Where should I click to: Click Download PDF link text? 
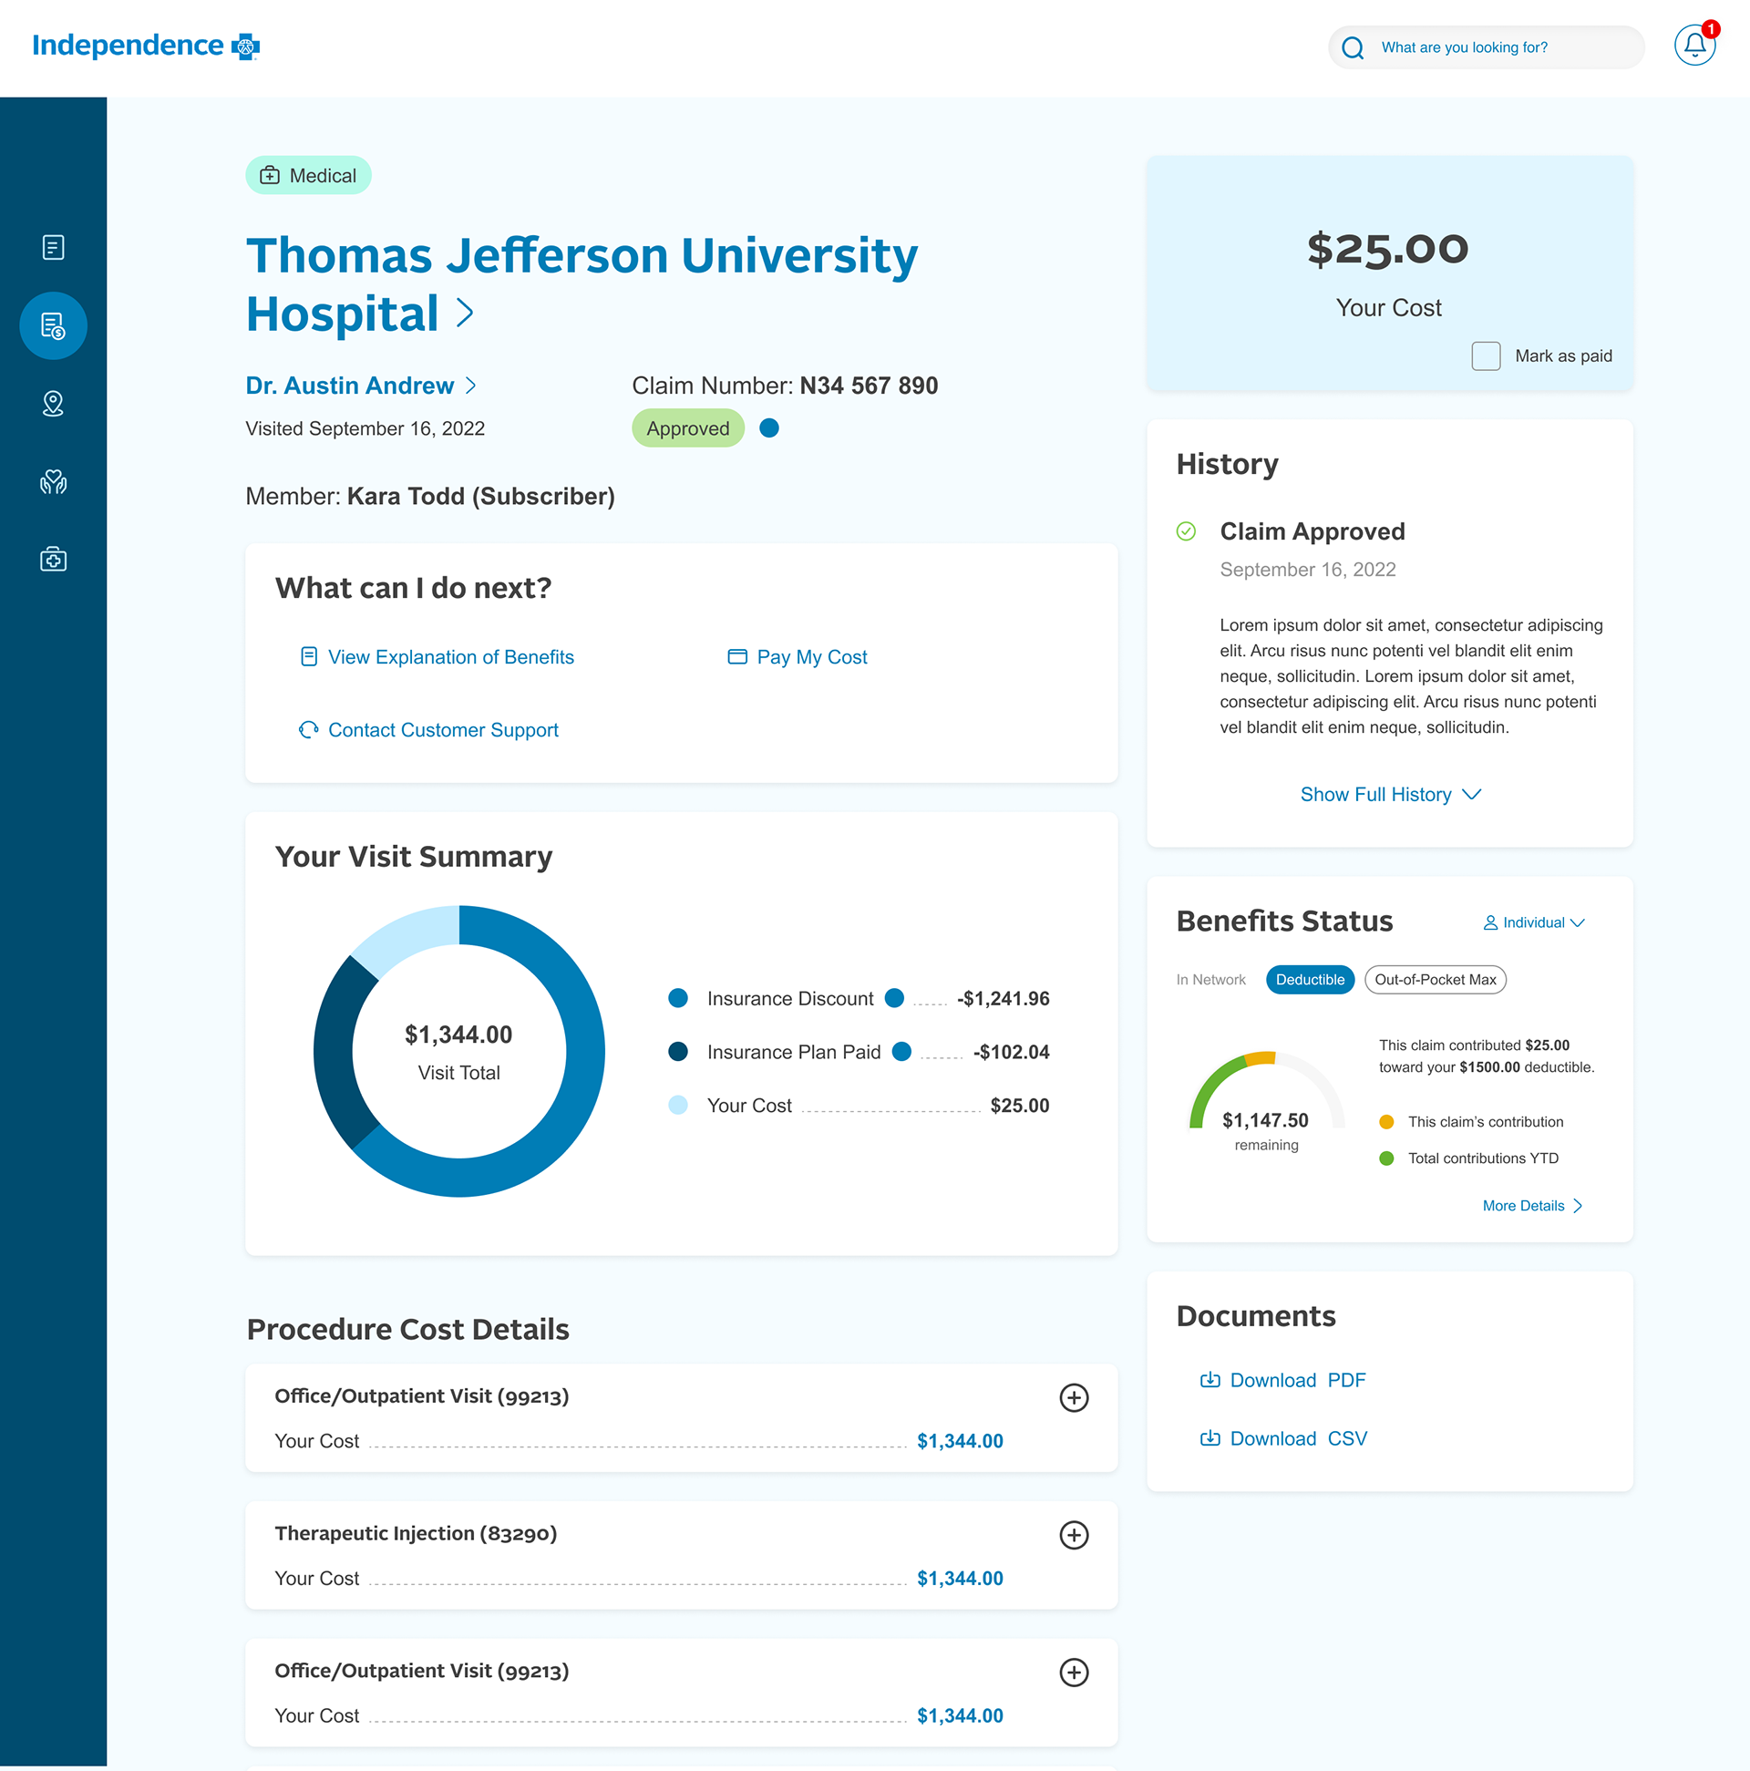pyautogui.click(x=1297, y=1380)
